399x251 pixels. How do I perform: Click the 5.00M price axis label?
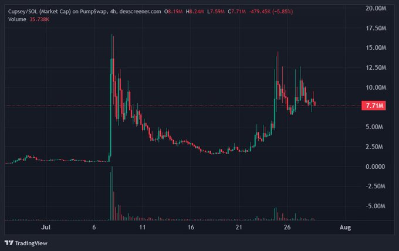[x=374, y=127]
